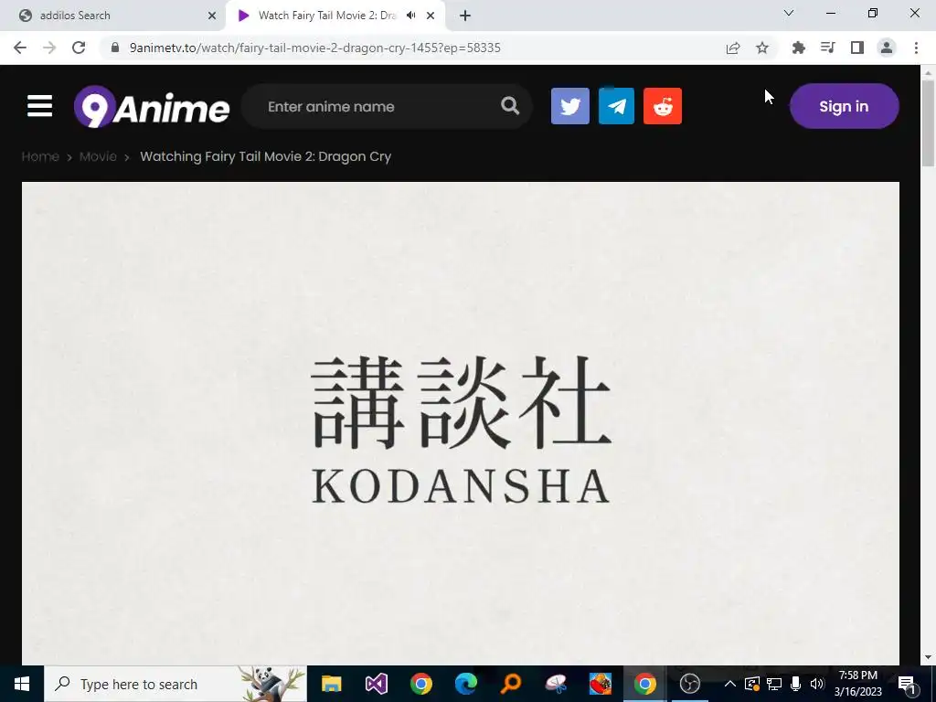Go forward using the forward arrow
936x702 pixels.
point(49,48)
